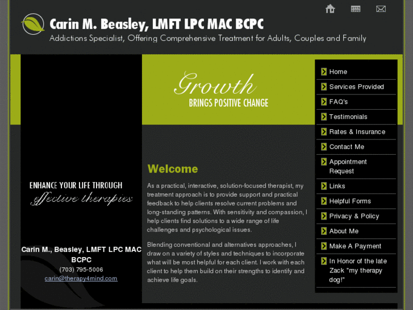
Task: Click the arrow icon beside Privacy & Policy
Action: point(324,216)
